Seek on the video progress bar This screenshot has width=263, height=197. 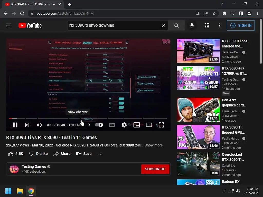tap(88, 118)
